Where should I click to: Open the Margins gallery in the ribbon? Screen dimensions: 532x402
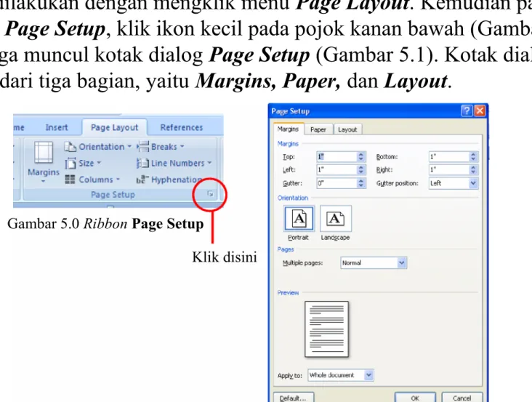tap(44, 162)
